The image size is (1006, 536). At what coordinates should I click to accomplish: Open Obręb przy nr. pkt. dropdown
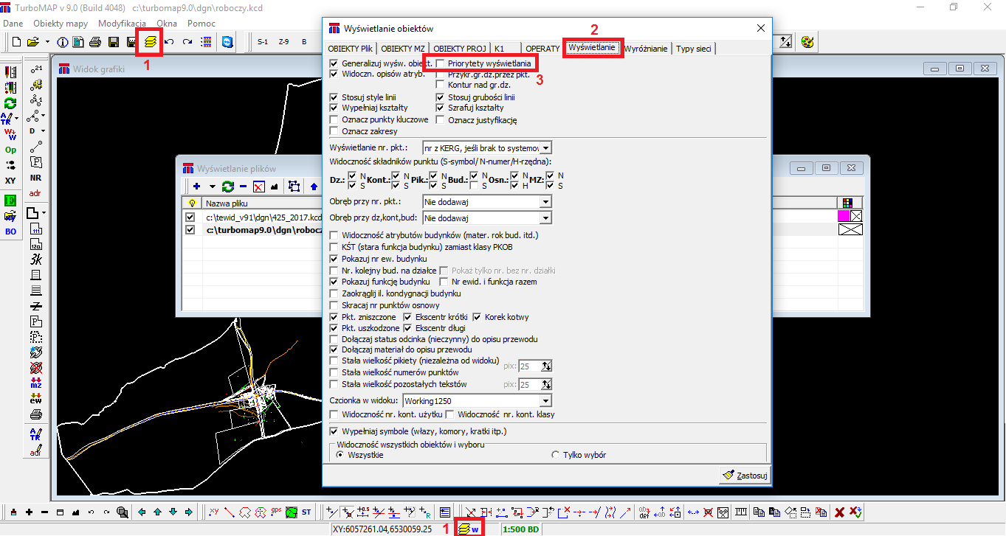(x=545, y=201)
